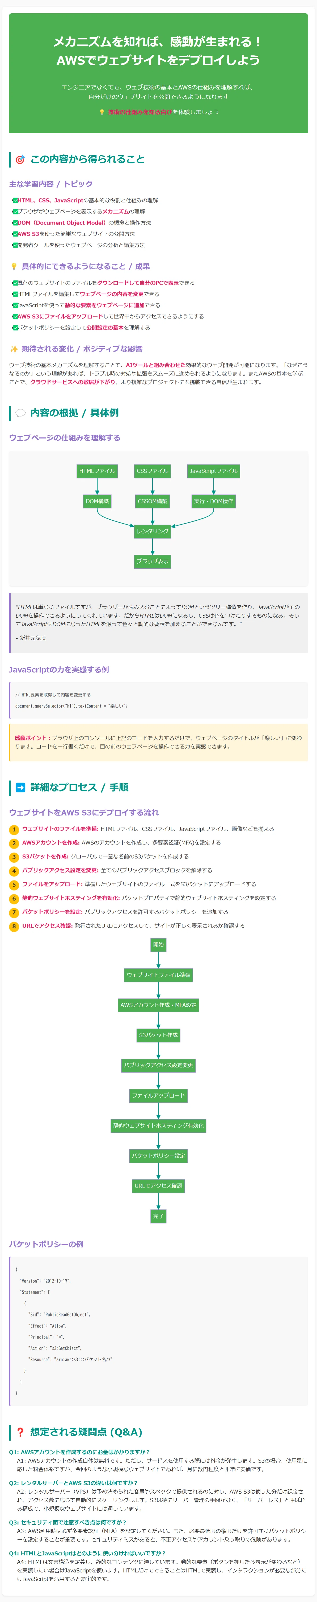This screenshot has height=1602, width=317.
Task: Click the green checkmark beside HTML、CSS、JavaScript item
Action: (x=15, y=200)
